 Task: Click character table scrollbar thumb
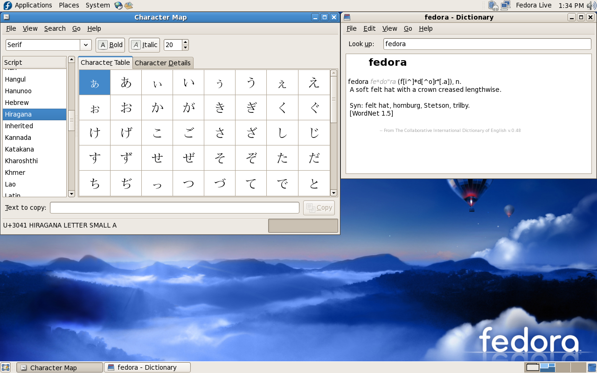coord(333,99)
